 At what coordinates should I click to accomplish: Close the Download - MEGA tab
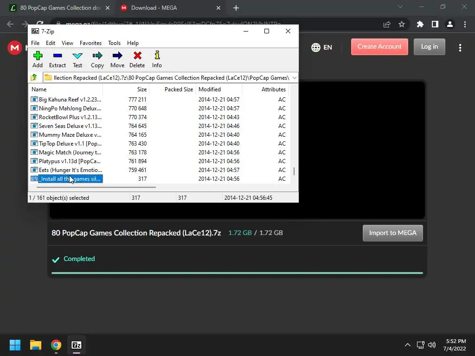click(218, 8)
